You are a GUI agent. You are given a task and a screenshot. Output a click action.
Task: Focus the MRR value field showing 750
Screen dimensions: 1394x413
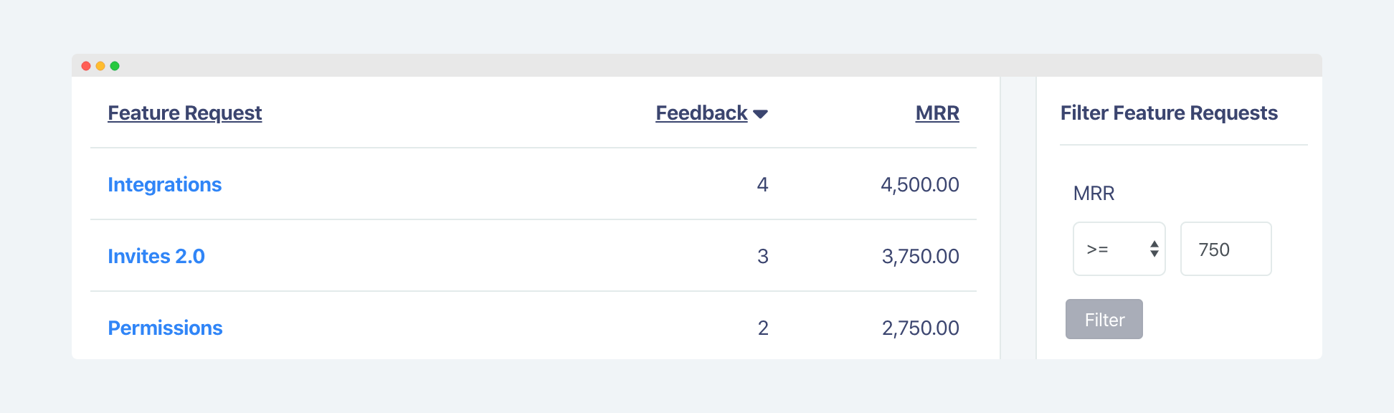[x=1225, y=249]
